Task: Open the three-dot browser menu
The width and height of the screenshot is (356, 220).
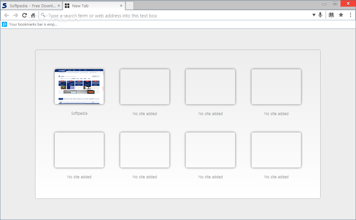Action: 350,15
